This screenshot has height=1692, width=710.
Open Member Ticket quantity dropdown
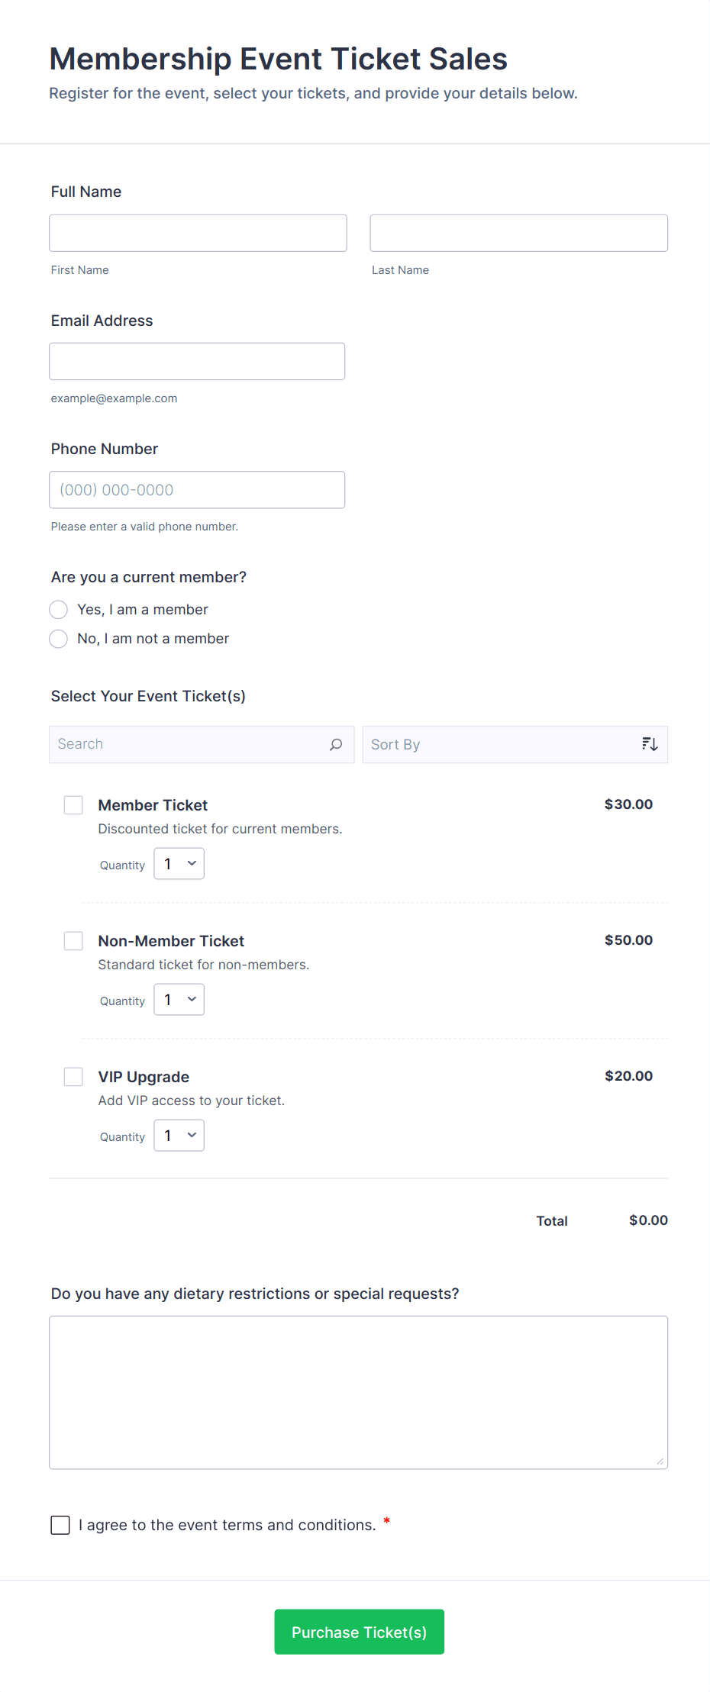[179, 864]
